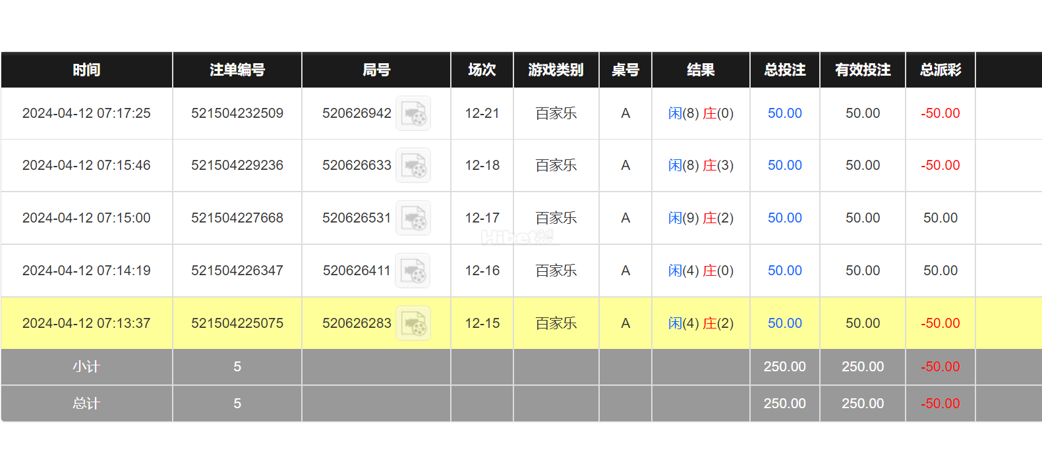Open video replay icon for round 520626633

pos(413,165)
